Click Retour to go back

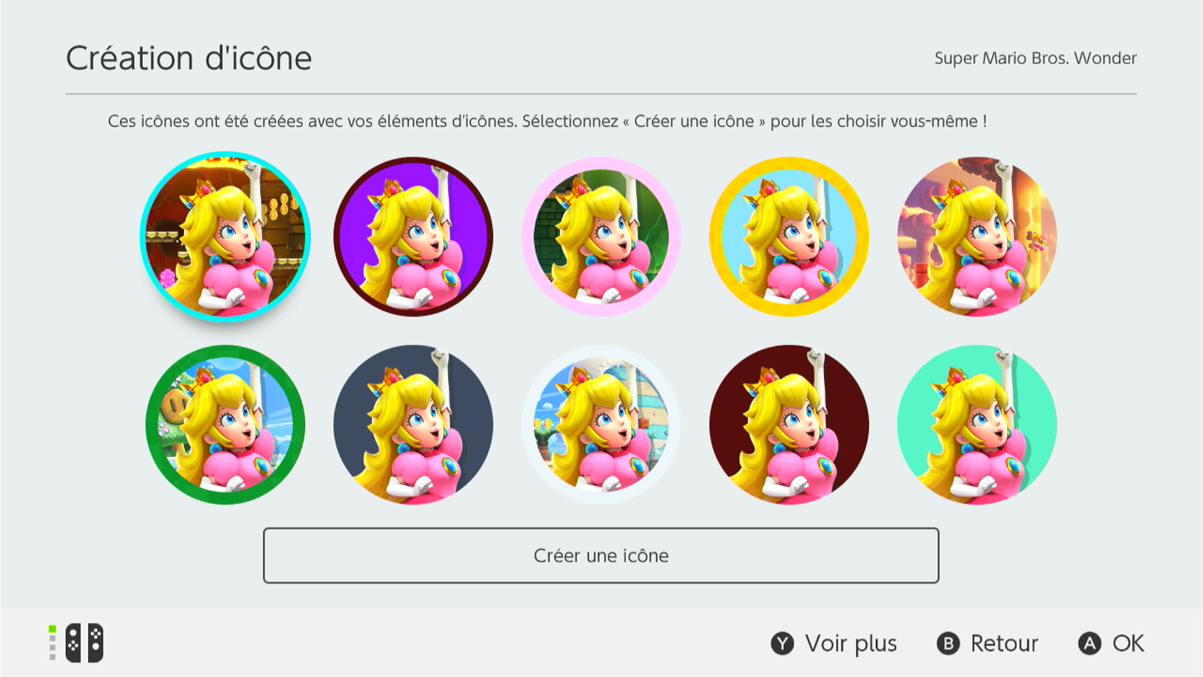[1004, 644]
